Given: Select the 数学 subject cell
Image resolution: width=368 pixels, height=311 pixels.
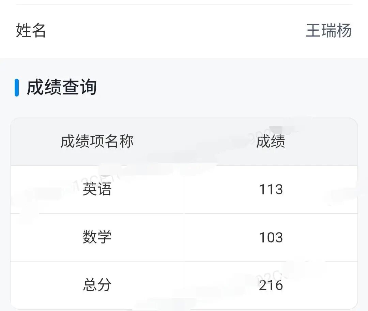Looking at the screenshot, I should (97, 237).
